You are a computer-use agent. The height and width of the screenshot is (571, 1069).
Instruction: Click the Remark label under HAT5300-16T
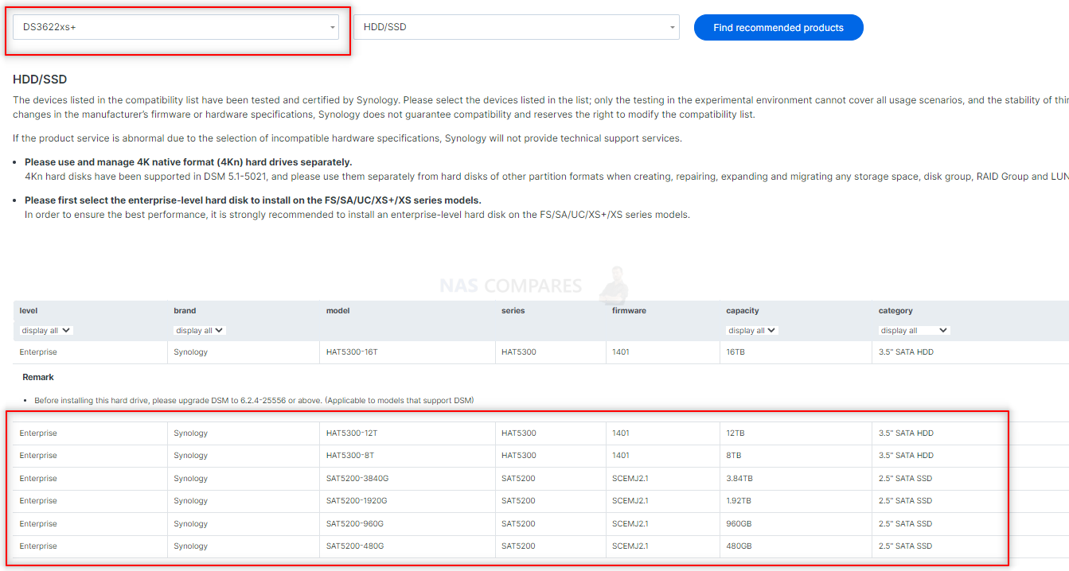(38, 377)
